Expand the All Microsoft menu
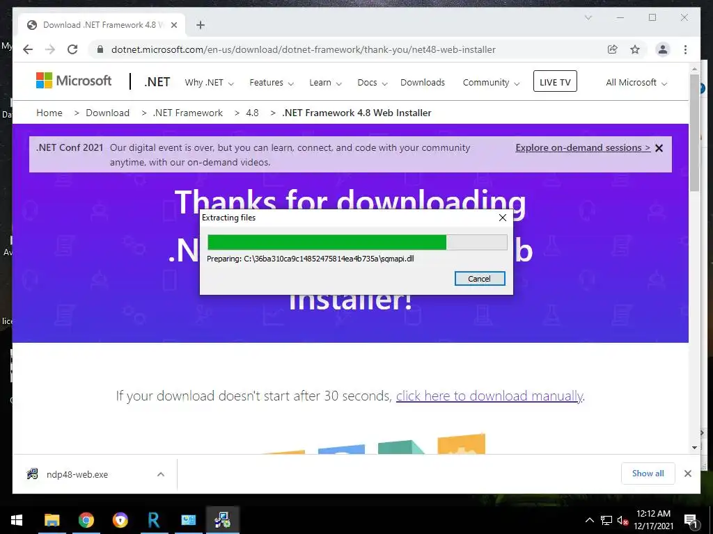The height and width of the screenshot is (534, 713). (636, 83)
